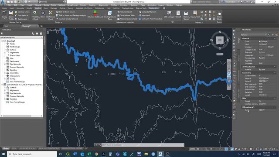The height and width of the screenshot is (157, 279).
Task: Select Corridors under Drawing1 tree
Action: point(14,70)
